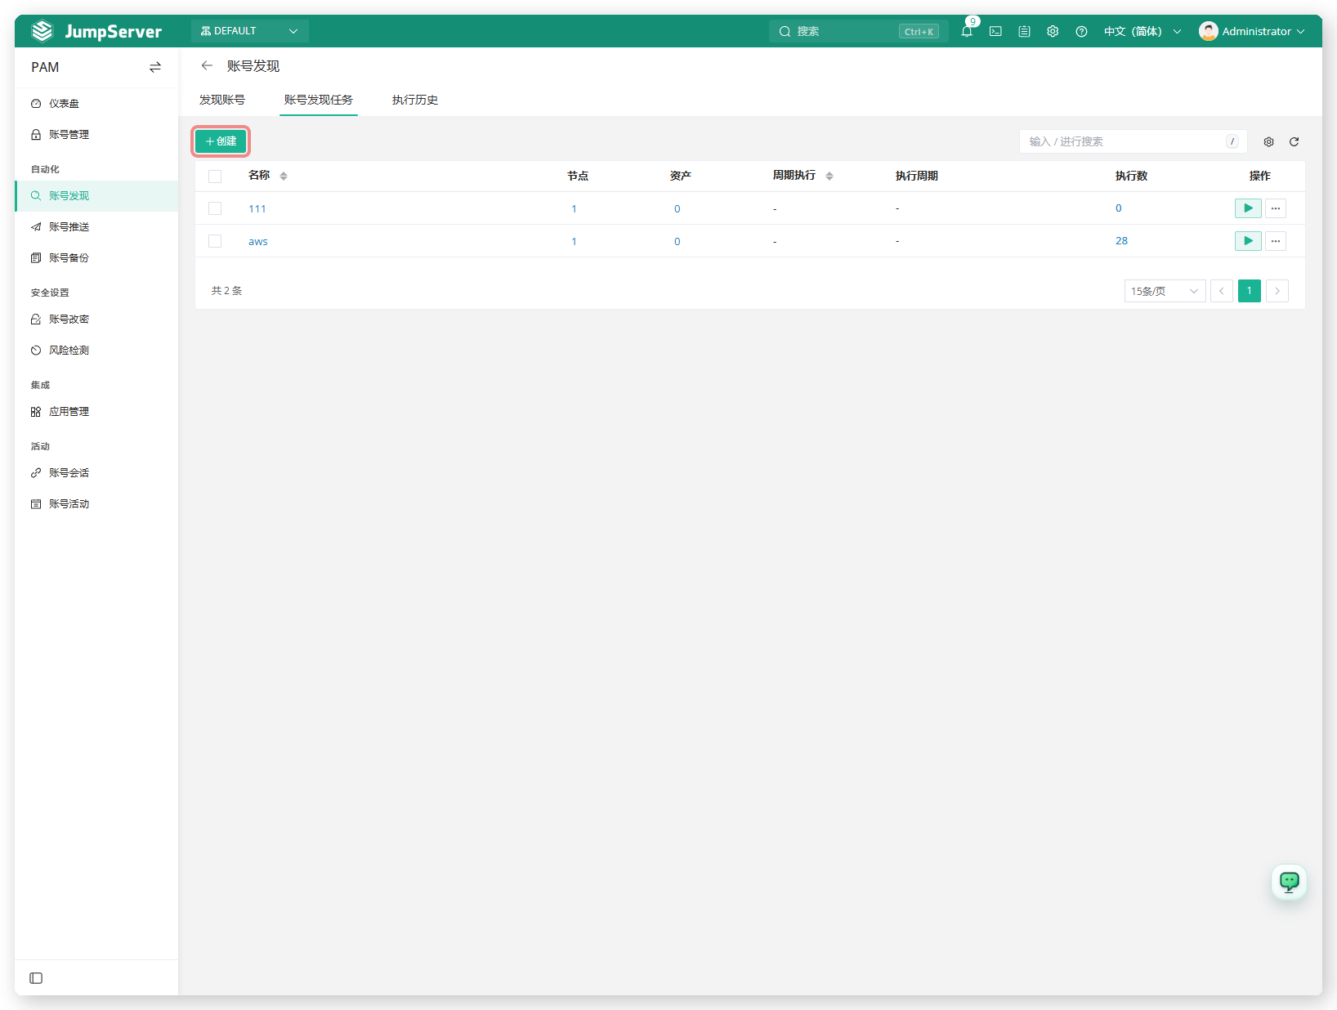Switch to the 发现账号 tab

coord(222,100)
